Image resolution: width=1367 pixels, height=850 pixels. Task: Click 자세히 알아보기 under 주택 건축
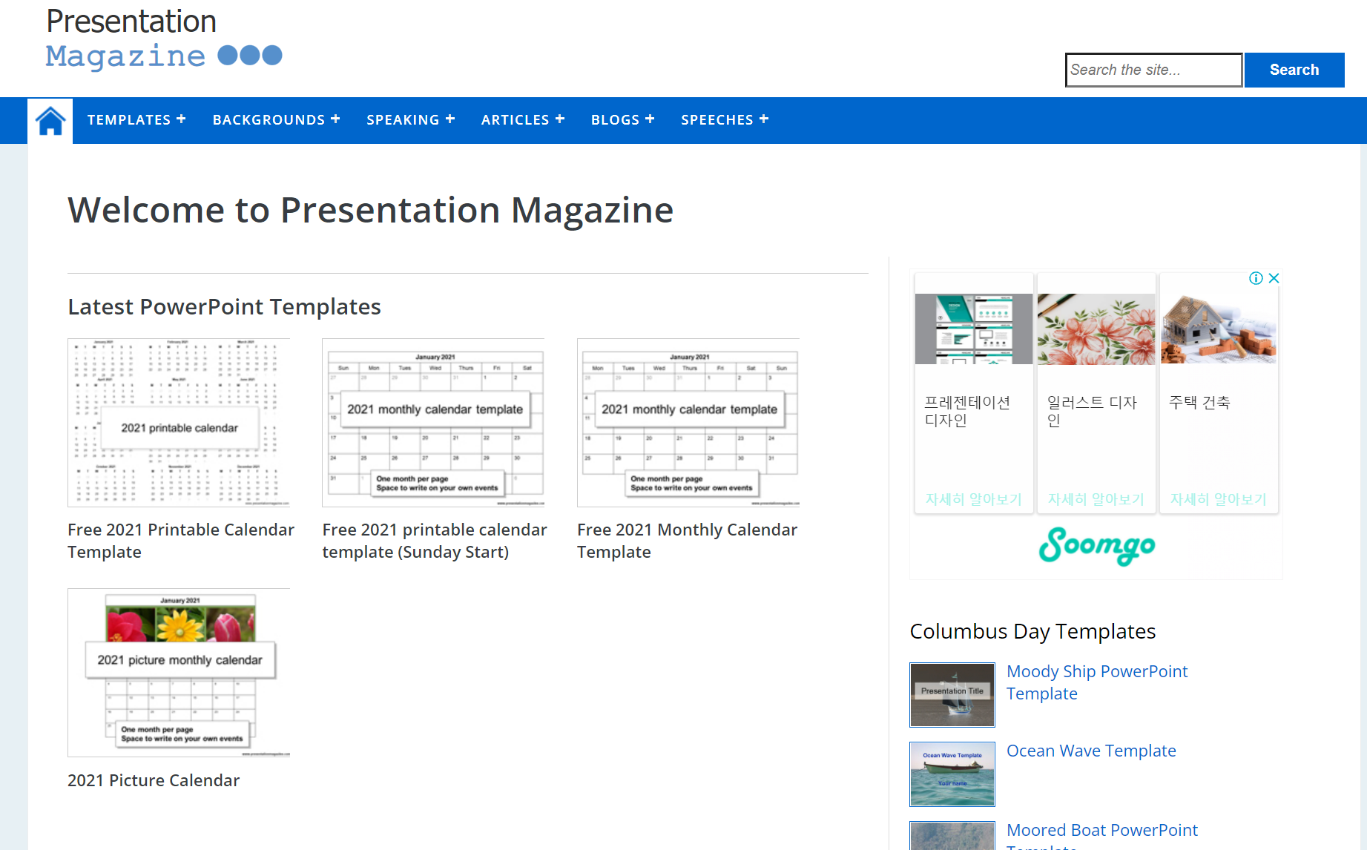pos(1219,499)
